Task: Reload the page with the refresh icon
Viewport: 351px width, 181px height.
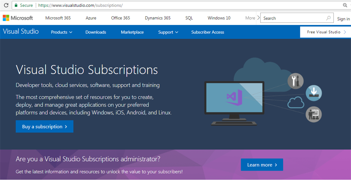Action: tap(6, 5)
